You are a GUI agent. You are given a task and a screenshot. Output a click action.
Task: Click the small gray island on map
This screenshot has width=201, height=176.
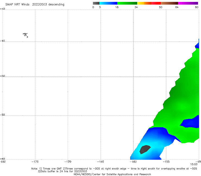pos(25,35)
